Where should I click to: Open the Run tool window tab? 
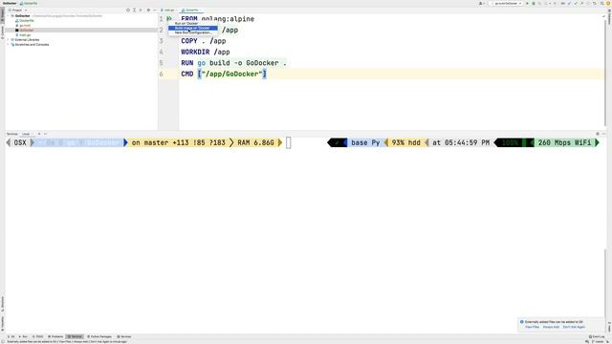click(x=23, y=336)
